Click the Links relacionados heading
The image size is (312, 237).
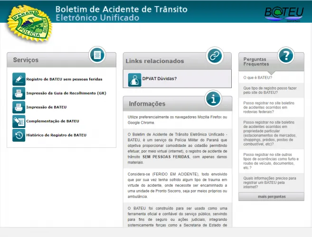coord(155,61)
